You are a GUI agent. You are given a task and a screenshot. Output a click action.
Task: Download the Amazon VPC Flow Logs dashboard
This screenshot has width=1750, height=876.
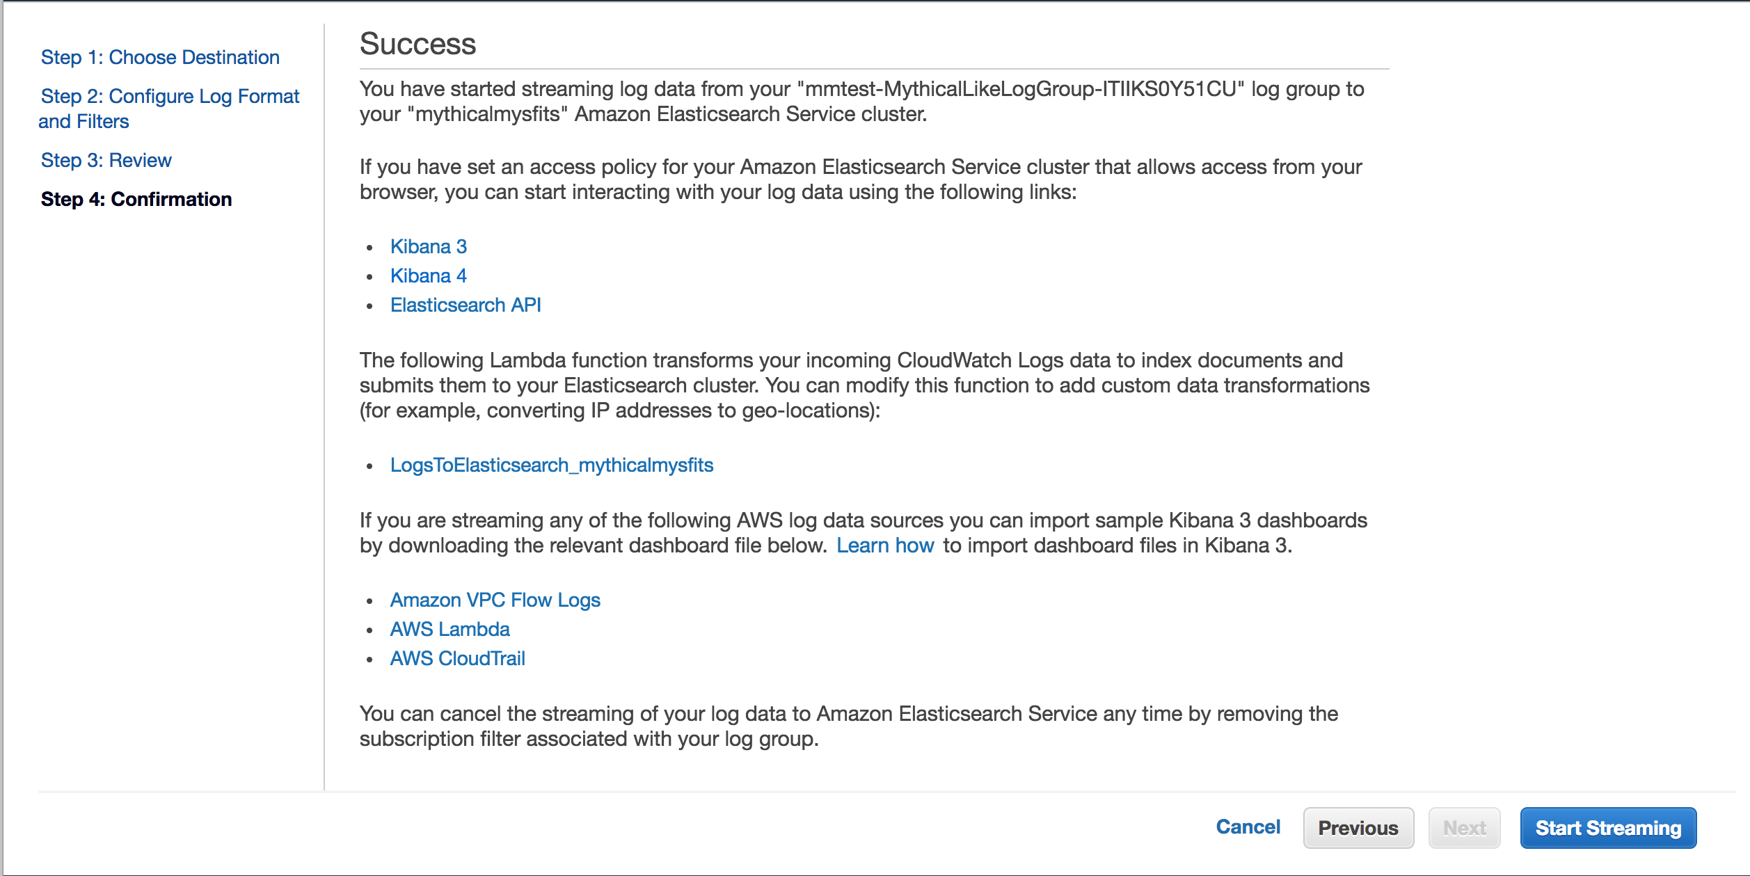(x=495, y=600)
